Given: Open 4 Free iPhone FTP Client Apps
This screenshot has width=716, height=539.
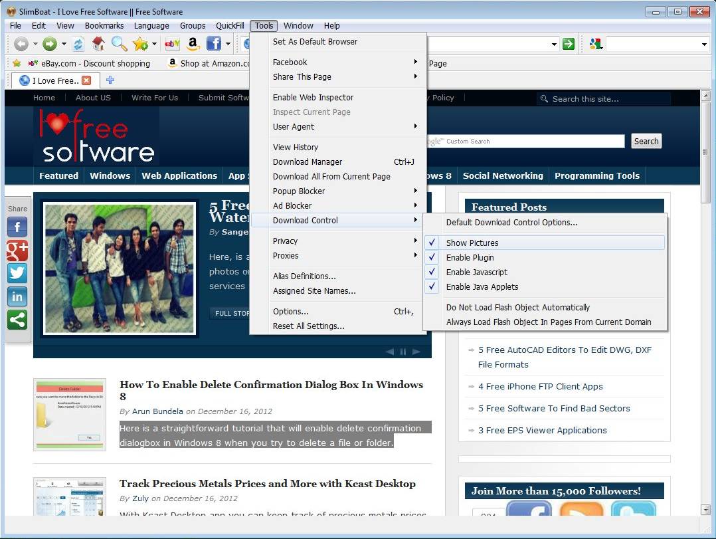Looking at the screenshot, I should [x=540, y=386].
